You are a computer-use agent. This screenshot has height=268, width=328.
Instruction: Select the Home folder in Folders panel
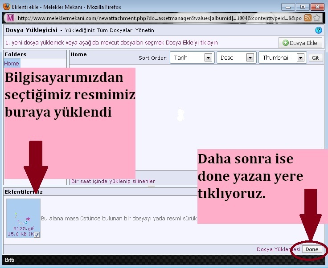(12, 64)
